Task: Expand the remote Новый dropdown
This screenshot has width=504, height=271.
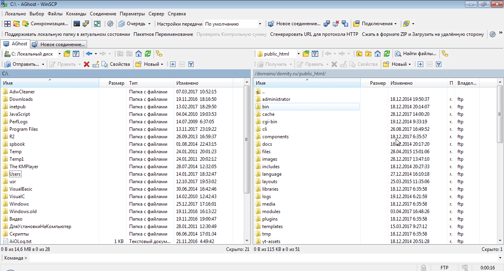Action: (409, 64)
